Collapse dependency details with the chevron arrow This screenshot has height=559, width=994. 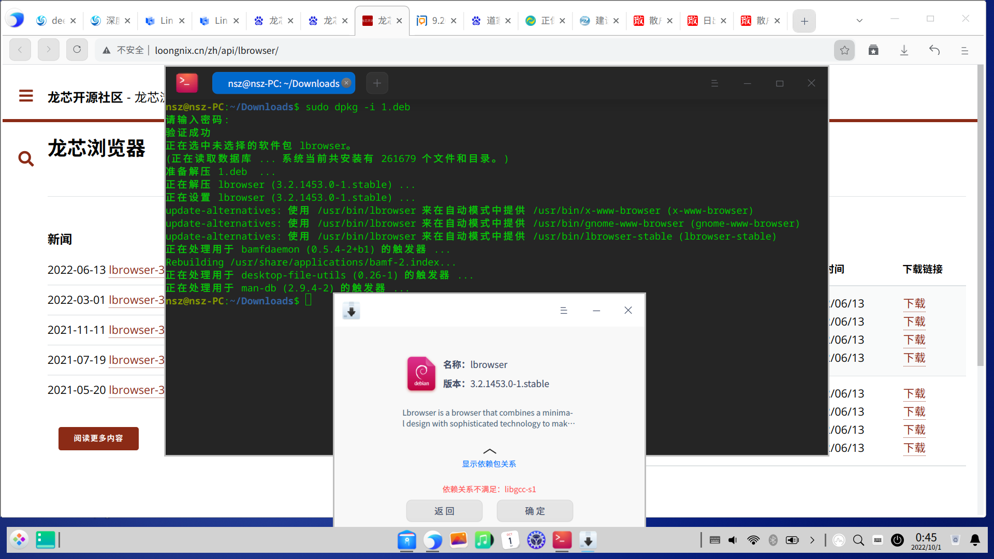click(x=489, y=451)
